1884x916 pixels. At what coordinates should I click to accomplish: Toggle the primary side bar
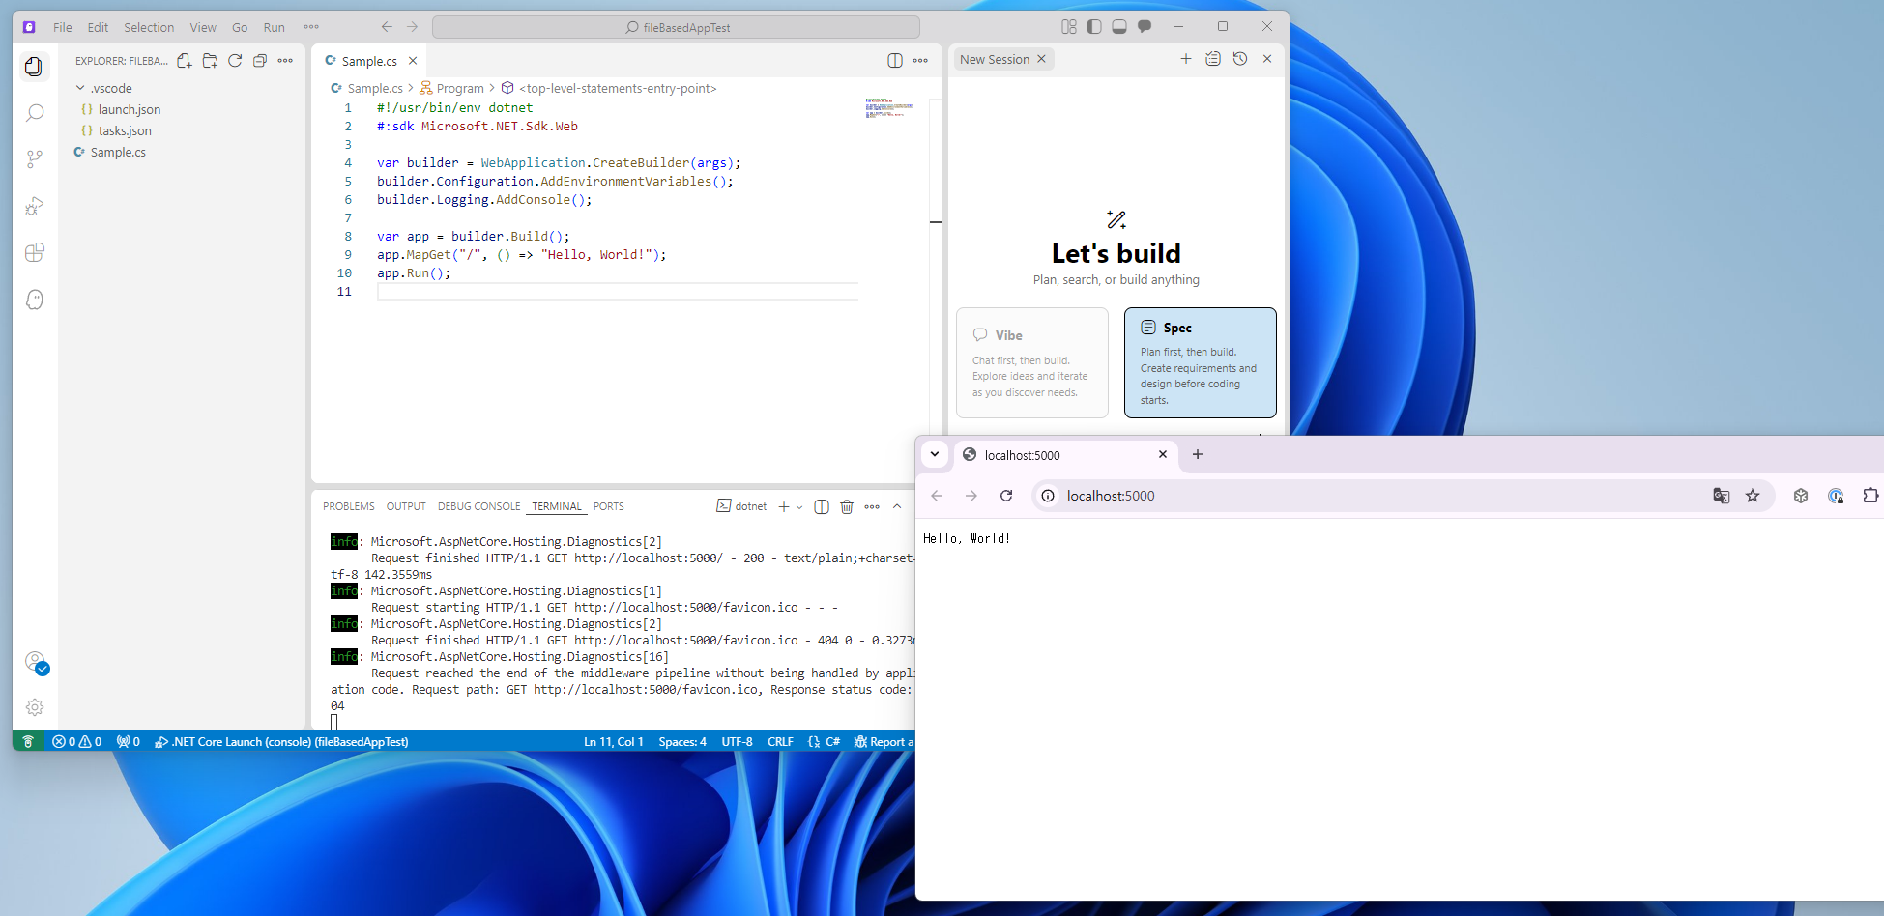tap(1094, 27)
